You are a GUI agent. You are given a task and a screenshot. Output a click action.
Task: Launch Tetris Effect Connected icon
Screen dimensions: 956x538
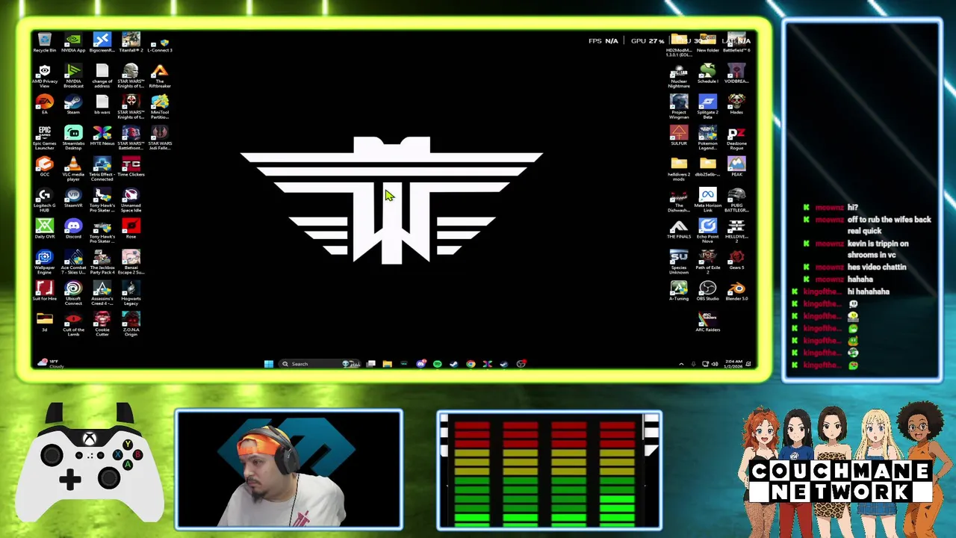point(102,169)
